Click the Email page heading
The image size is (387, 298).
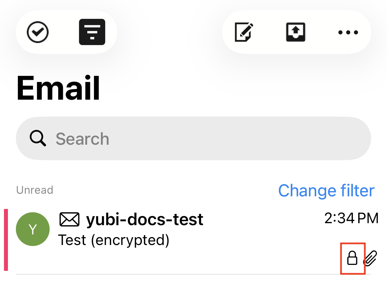tap(58, 89)
